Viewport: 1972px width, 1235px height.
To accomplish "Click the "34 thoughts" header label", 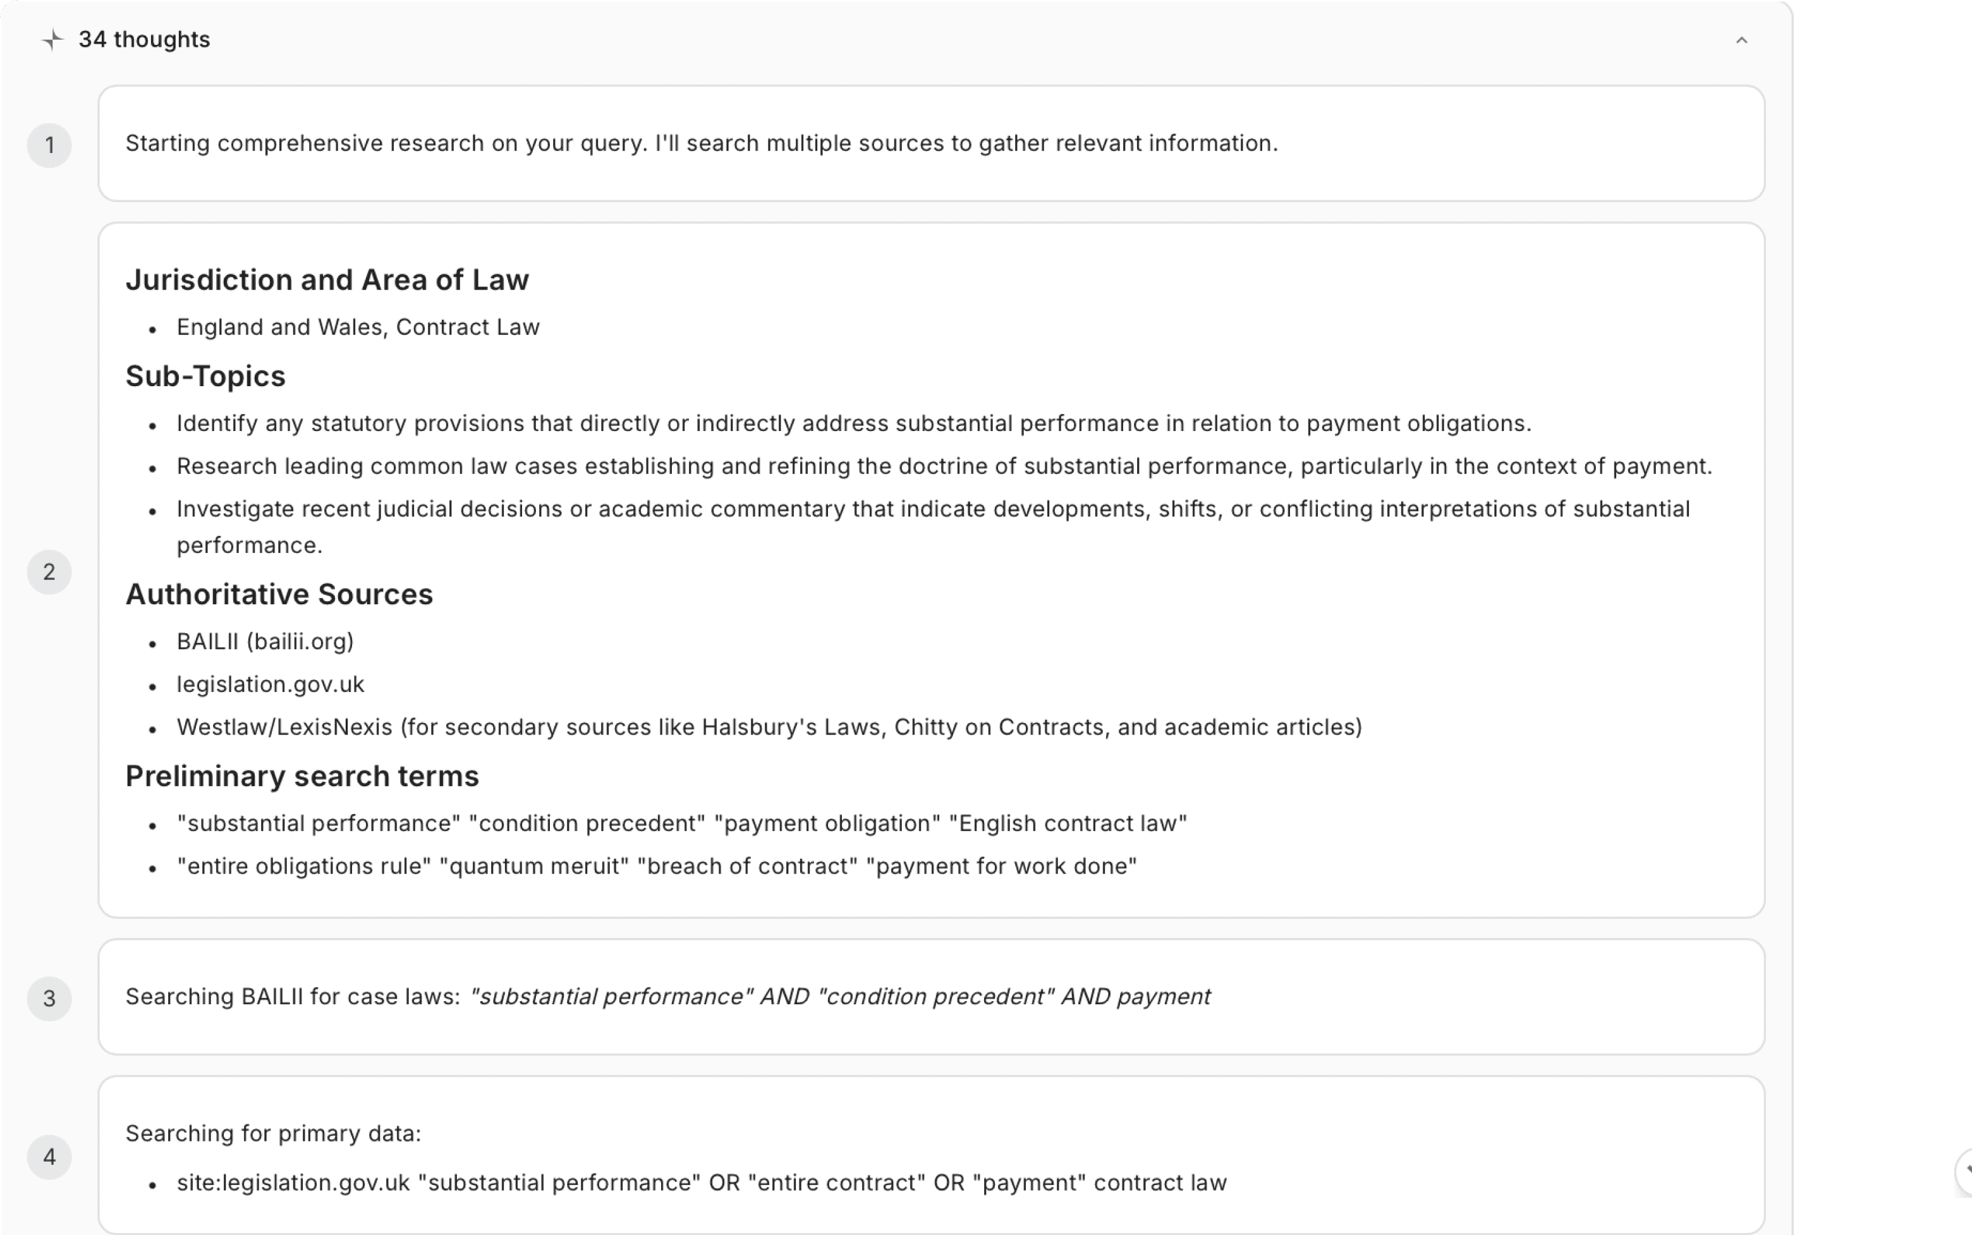I will (x=145, y=40).
